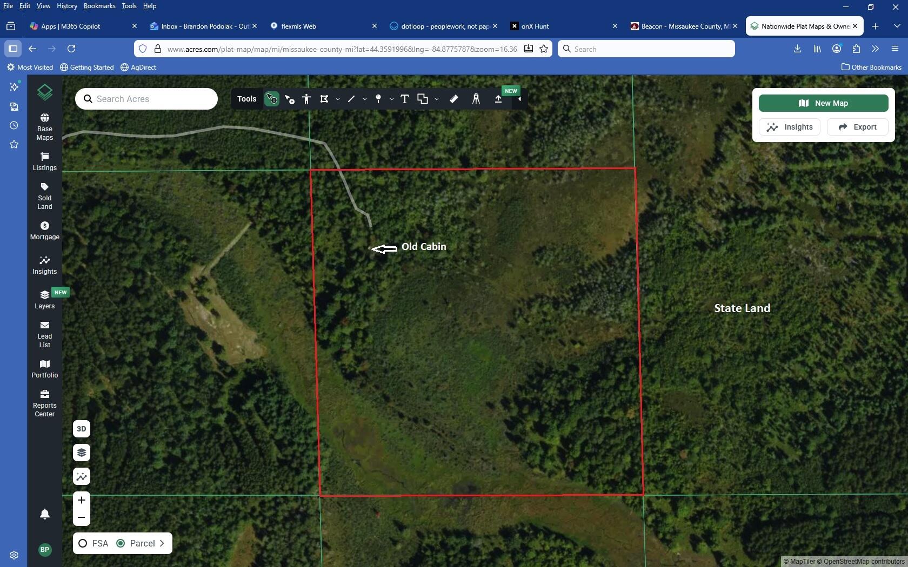Expand the shapes tool dropdown

[437, 99]
